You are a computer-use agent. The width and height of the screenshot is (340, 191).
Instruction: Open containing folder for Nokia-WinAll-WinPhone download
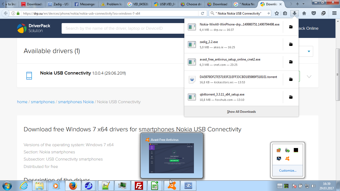tap(291, 27)
